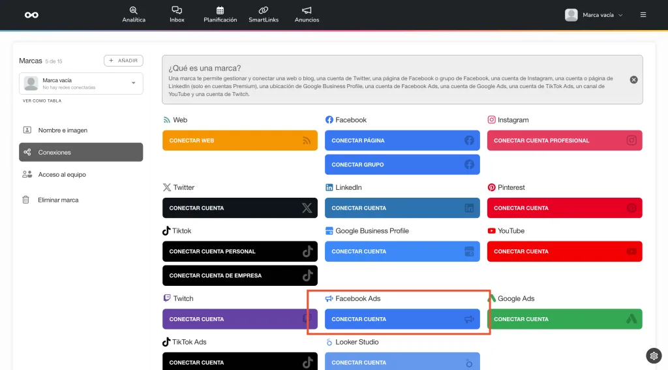Click the infinity logo in the top bar
This screenshot has height=370, width=668.
coord(31,15)
